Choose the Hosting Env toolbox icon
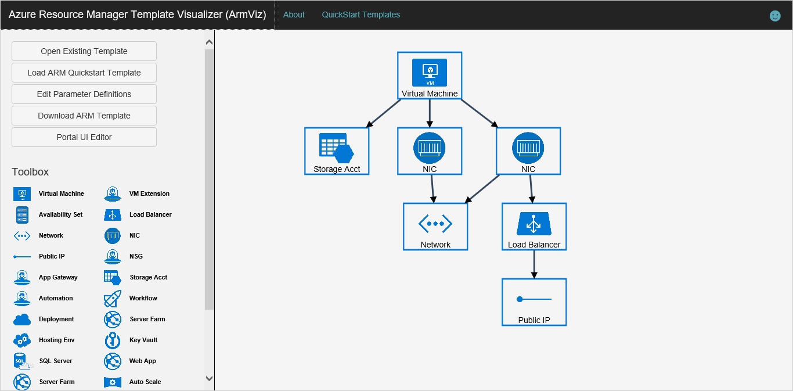The height and width of the screenshot is (391, 793). click(22, 340)
